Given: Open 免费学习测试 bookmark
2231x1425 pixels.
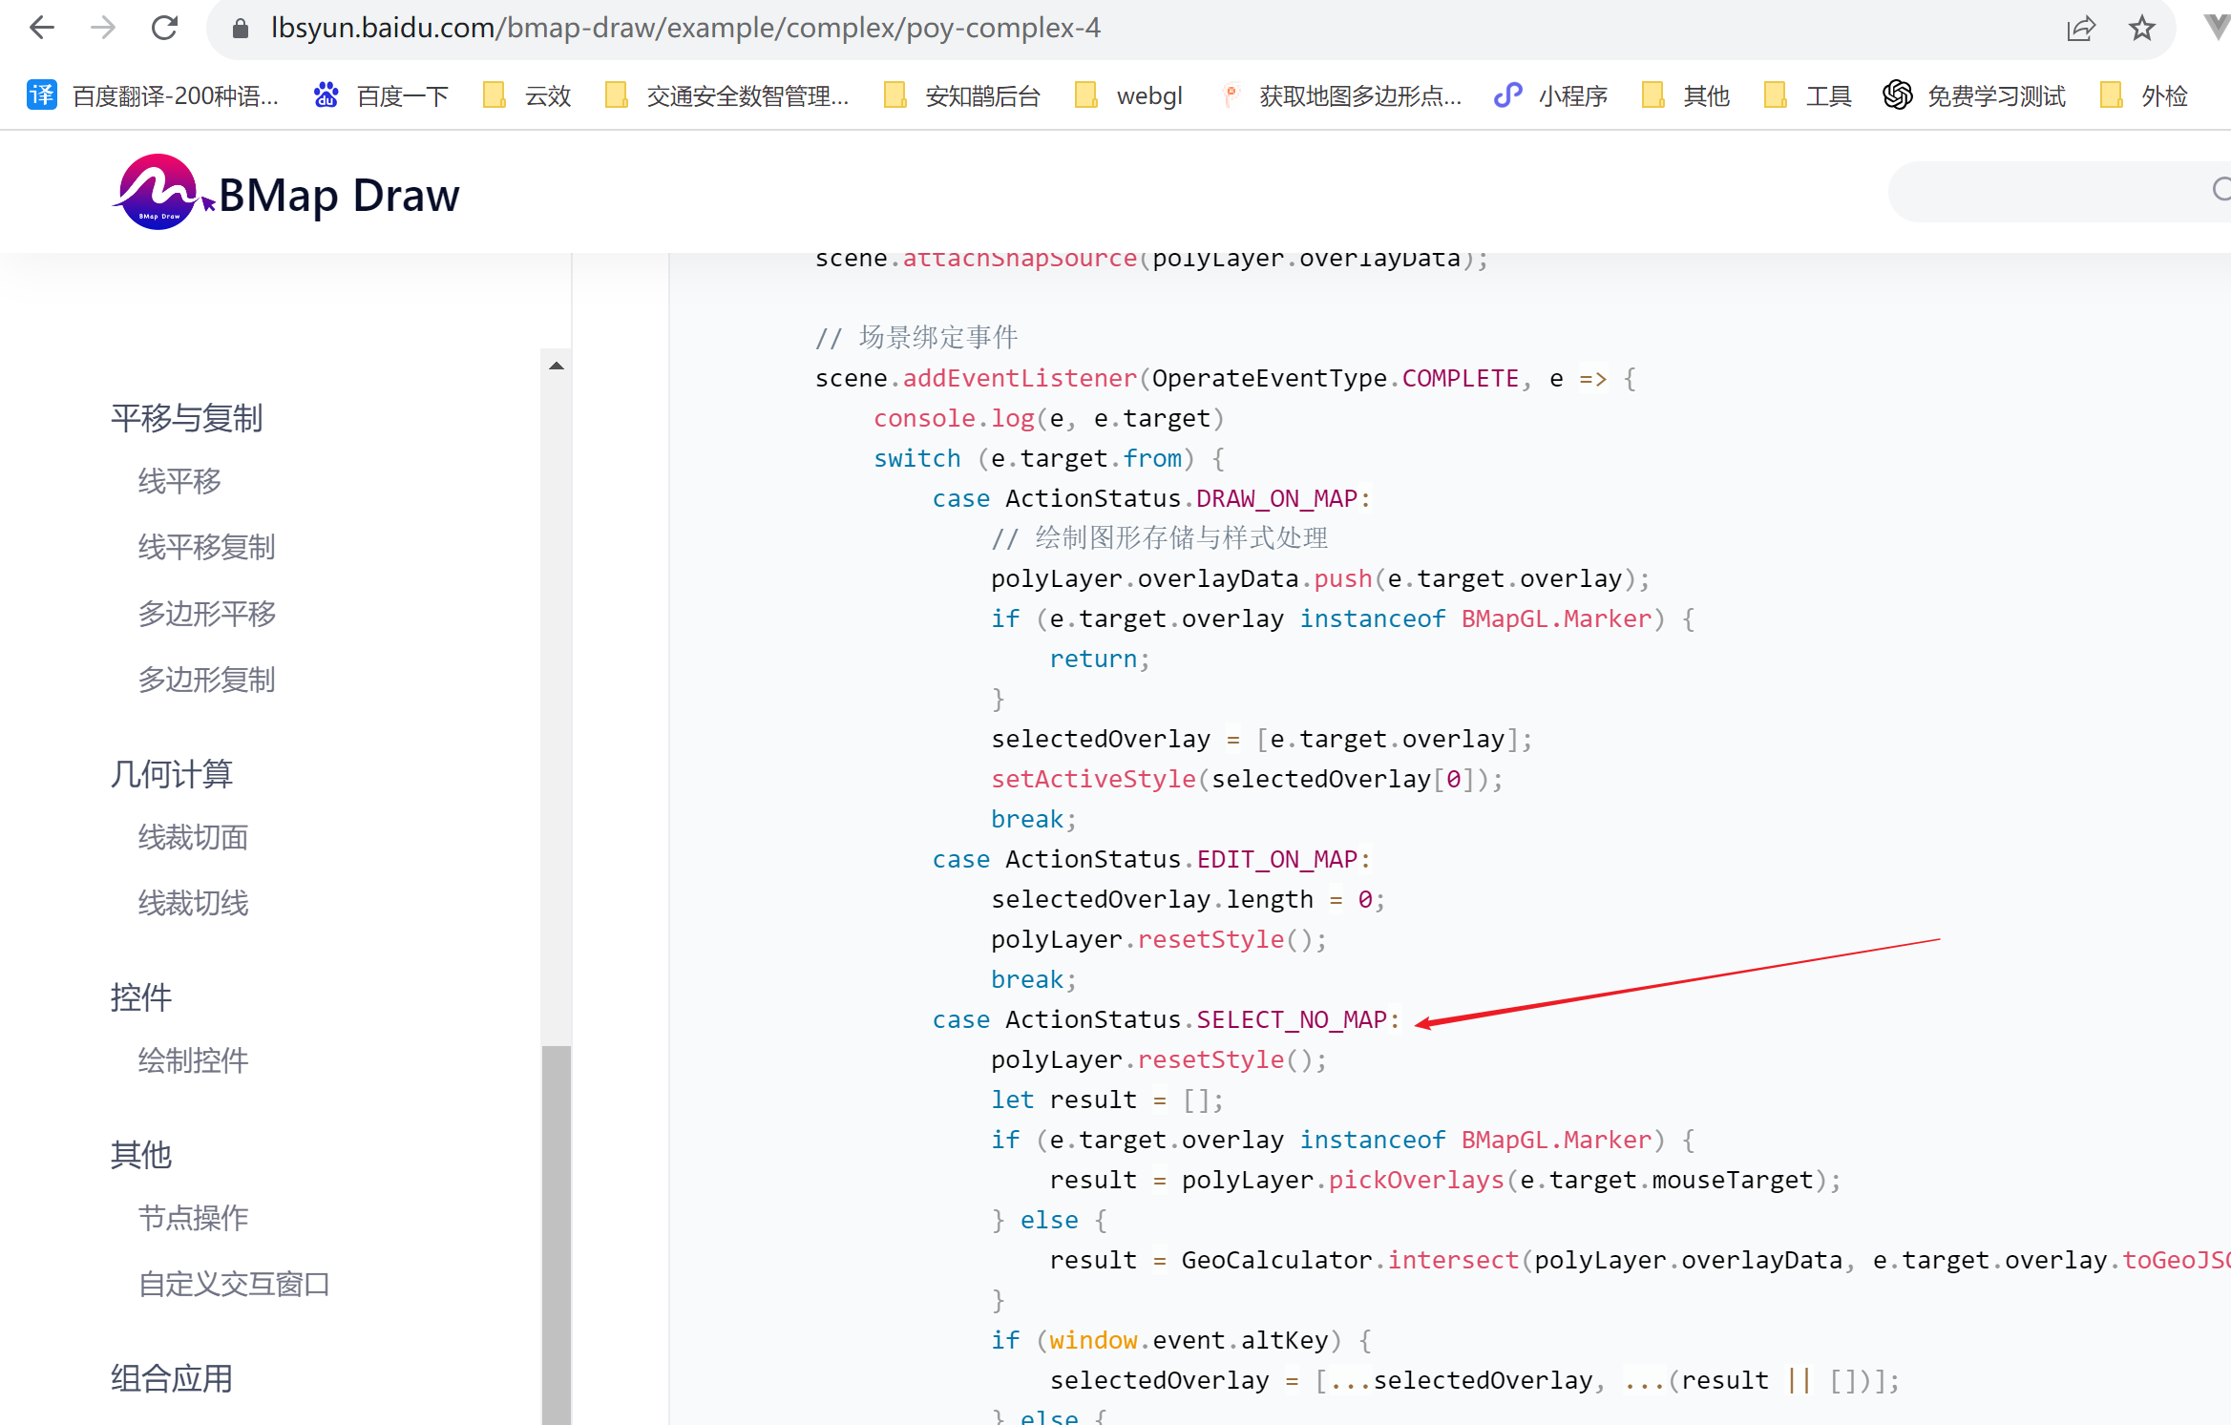Looking at the screenshot, I should click(x=1974, y=95).
